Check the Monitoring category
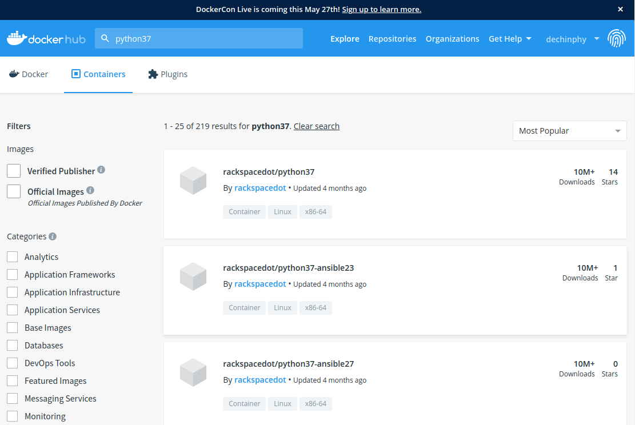This screenshot has width=635, height=425. (x=13, y=416)
